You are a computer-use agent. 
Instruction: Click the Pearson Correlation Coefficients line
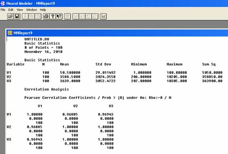98,98
